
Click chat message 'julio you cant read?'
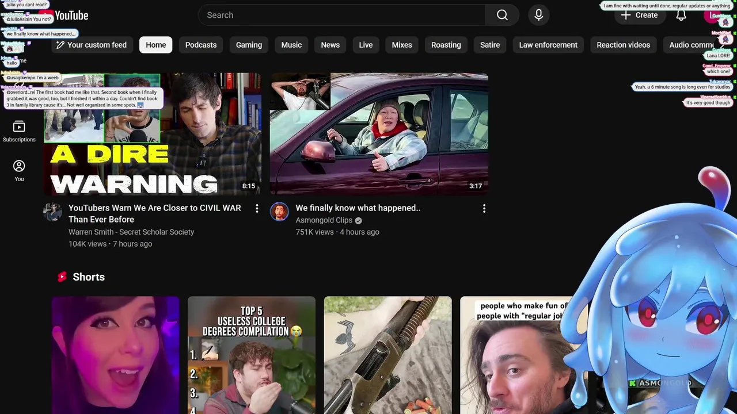click(26, 5)
